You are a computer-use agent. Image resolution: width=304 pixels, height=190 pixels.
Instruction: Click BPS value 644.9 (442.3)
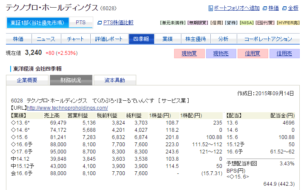[x=279, y=184]
